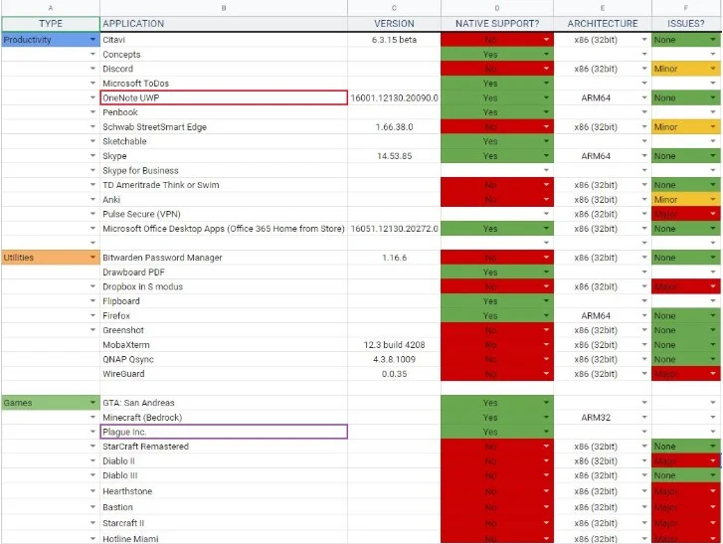Select the Penbook cell
Screen dimensions: 723x544
point(224,112)
